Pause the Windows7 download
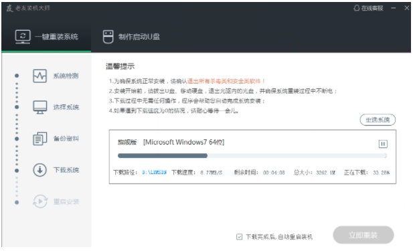 click(383, 144)
